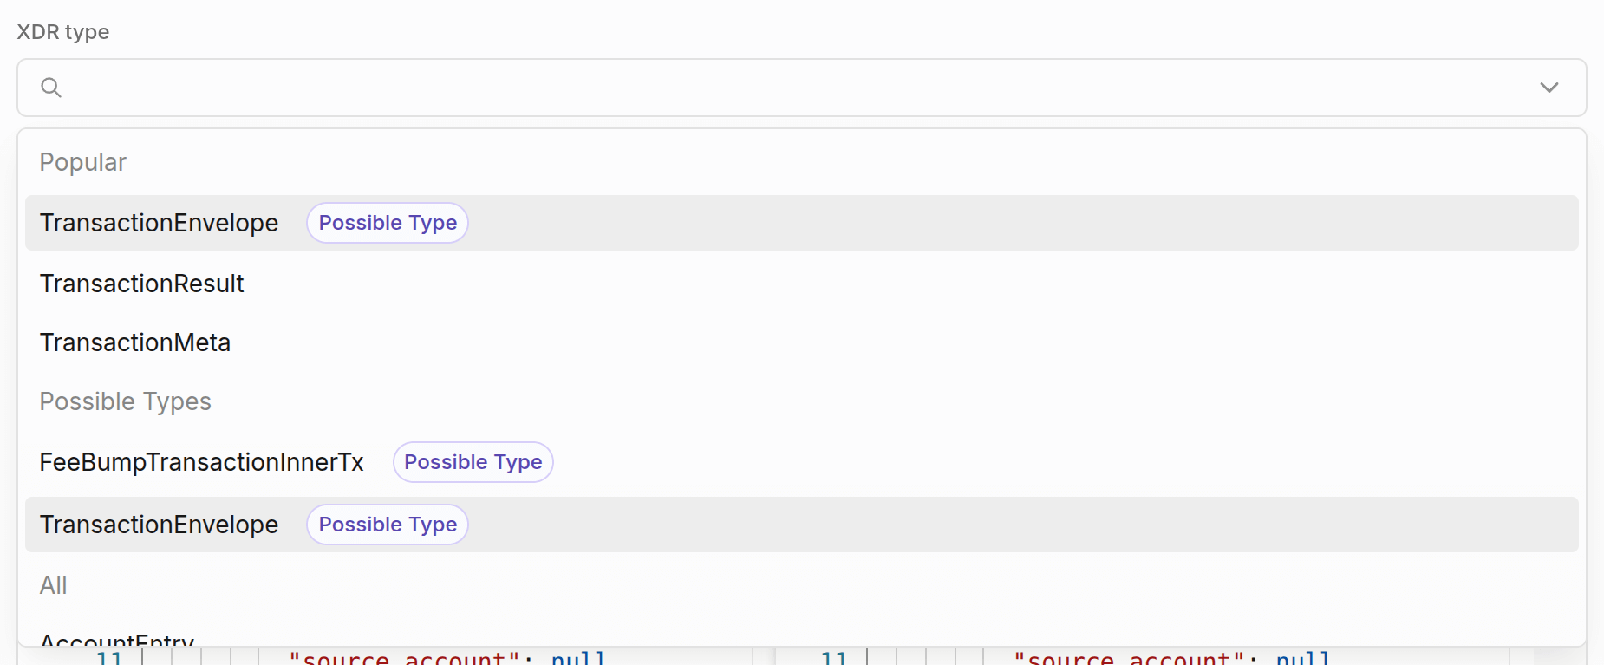The height and width of the screenshot is (665, 1604).
Task: Choose TransactionResult from the list
Action: point(142,284)
